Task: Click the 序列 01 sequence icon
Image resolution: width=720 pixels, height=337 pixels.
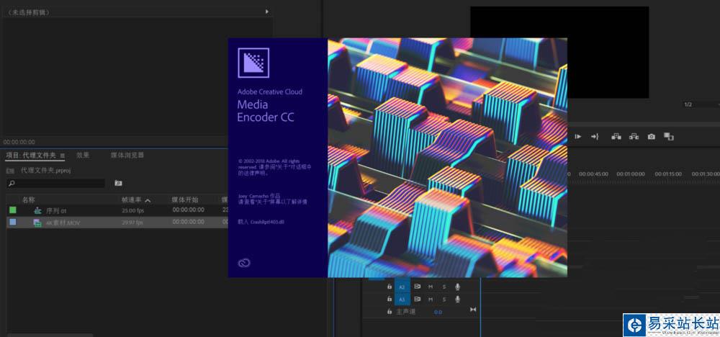Action: (37, 211)
